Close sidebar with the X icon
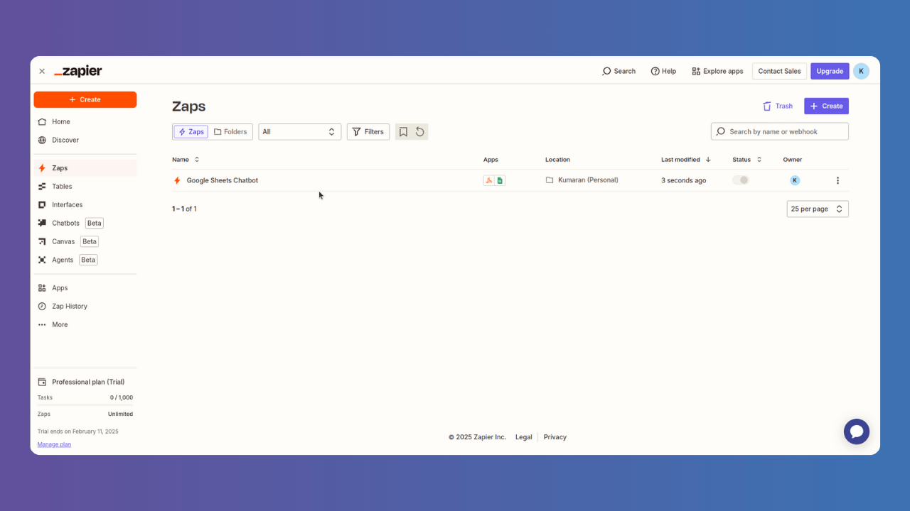 click(x=42, y=71)
